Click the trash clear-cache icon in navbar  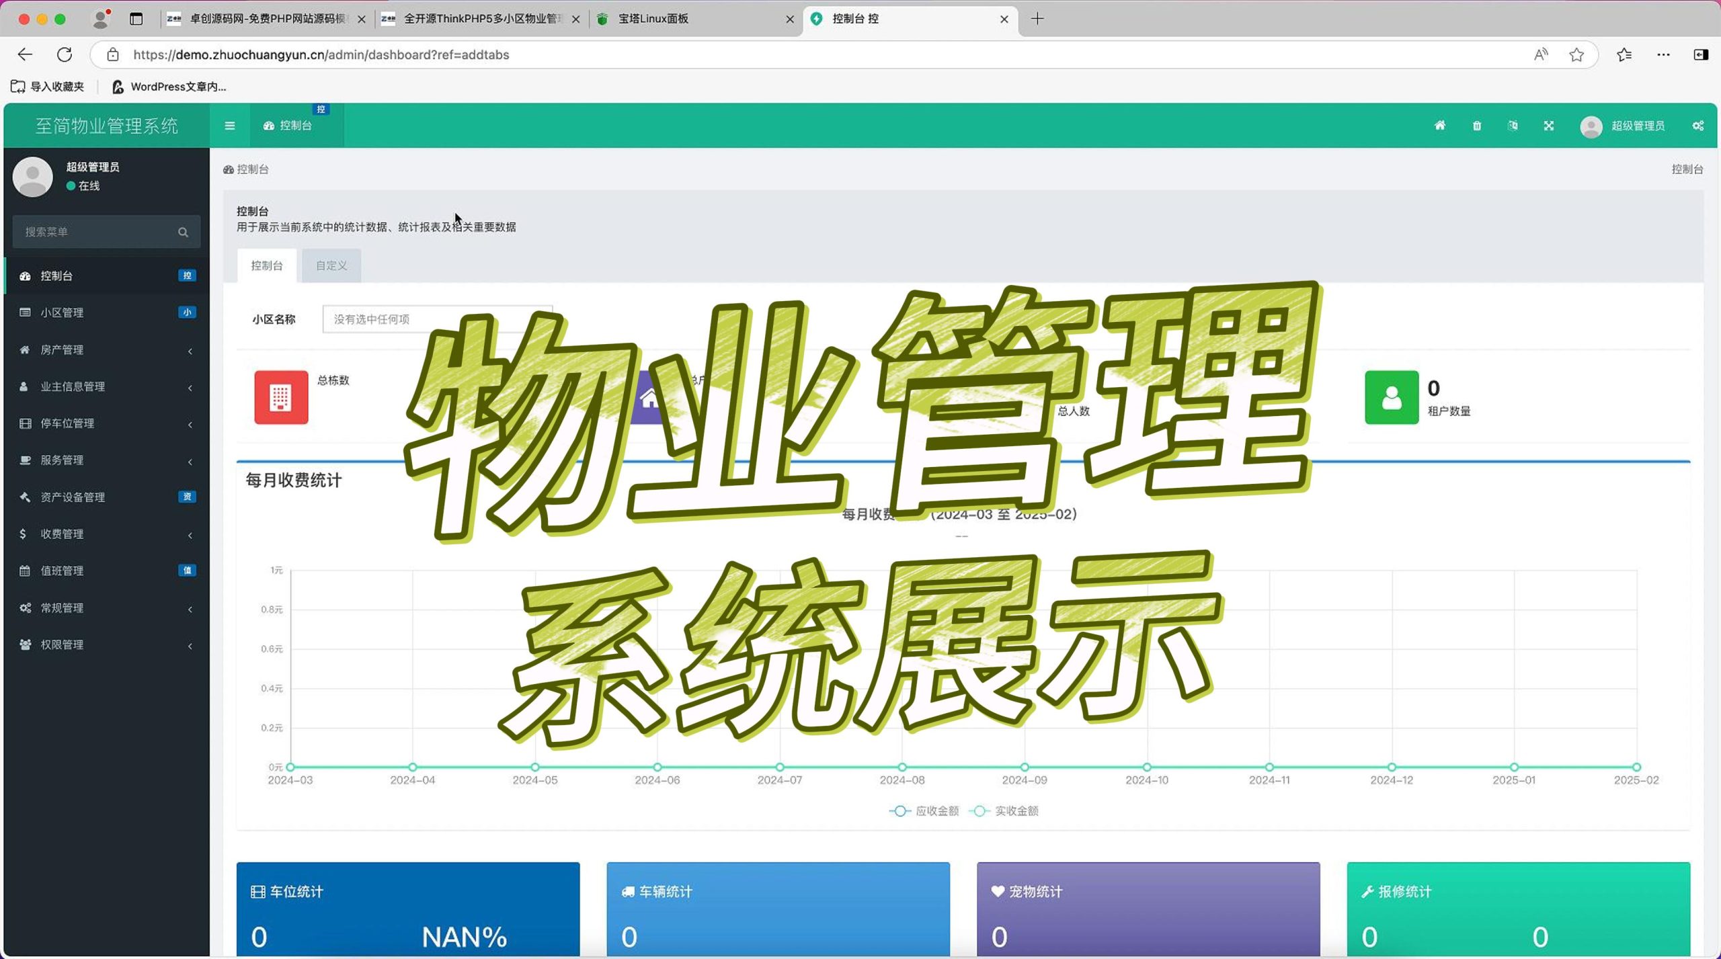coord(1476,126)
